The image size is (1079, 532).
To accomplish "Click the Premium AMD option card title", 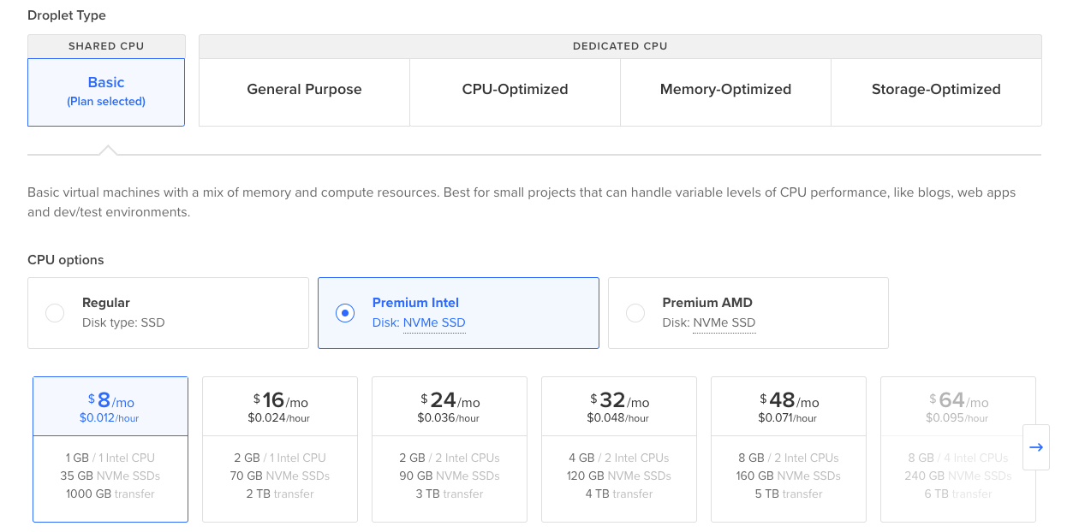I will (x=707, y=303).
